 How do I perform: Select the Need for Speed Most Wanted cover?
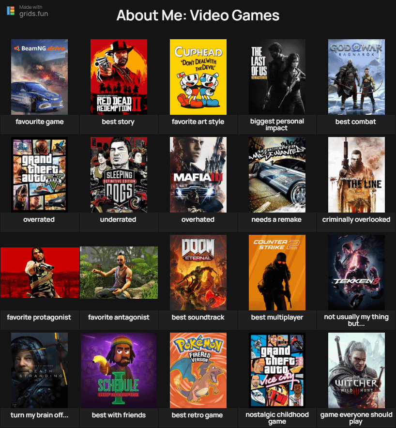coord(277,175)
